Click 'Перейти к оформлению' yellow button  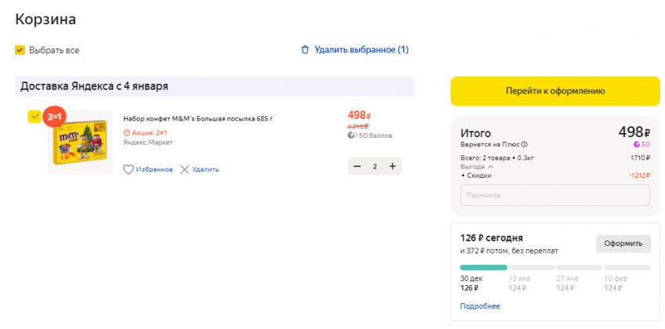[x=554, y=91]
